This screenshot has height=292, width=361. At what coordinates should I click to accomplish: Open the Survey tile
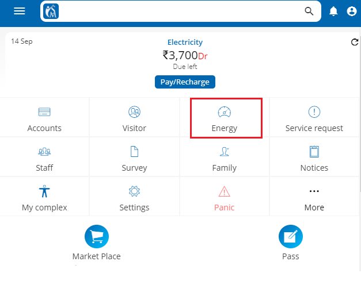134,157
